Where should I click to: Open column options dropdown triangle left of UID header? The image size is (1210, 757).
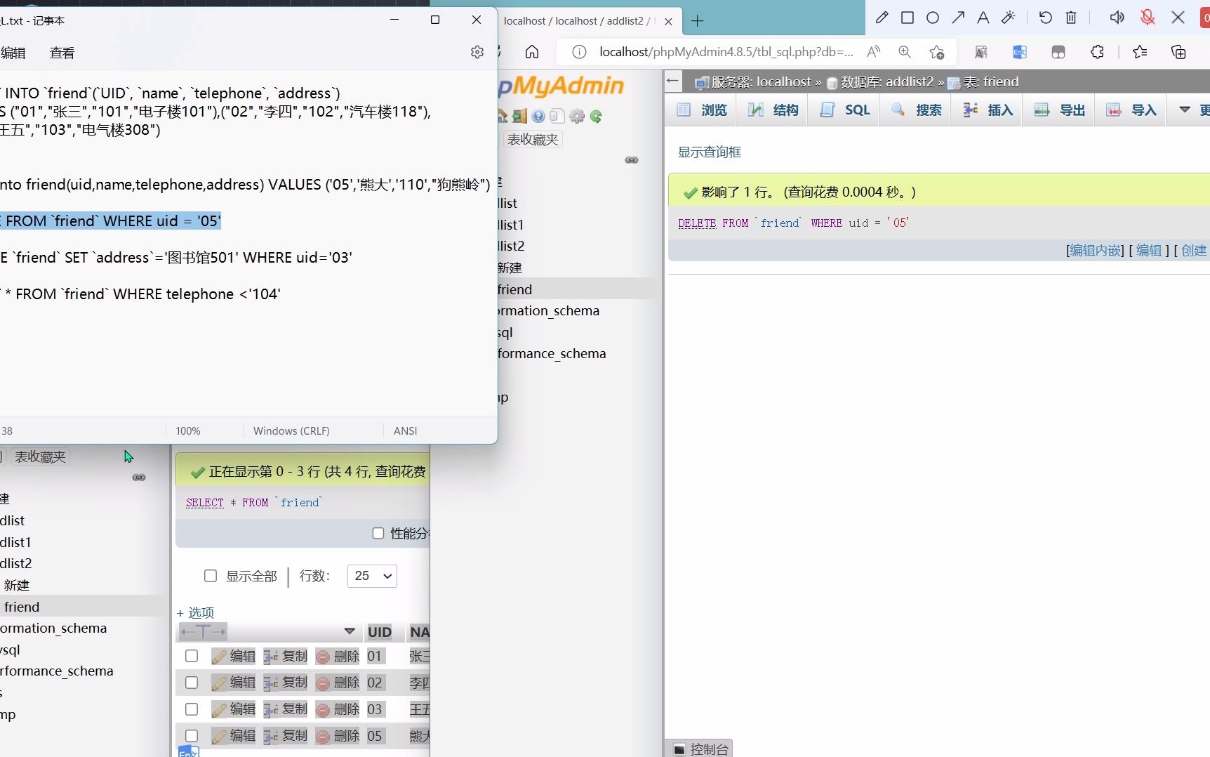[x=349, y=631]
